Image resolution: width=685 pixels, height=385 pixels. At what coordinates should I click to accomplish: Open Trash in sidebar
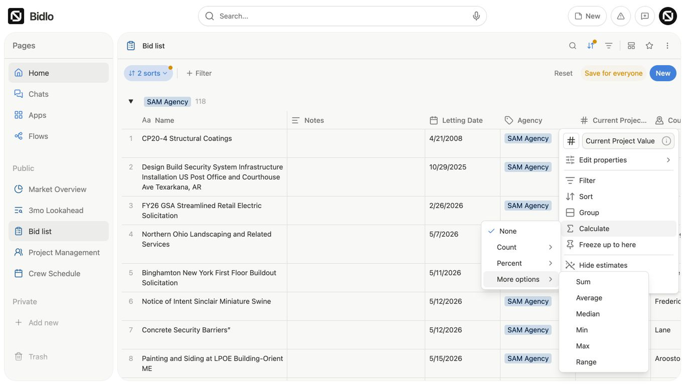59,357
